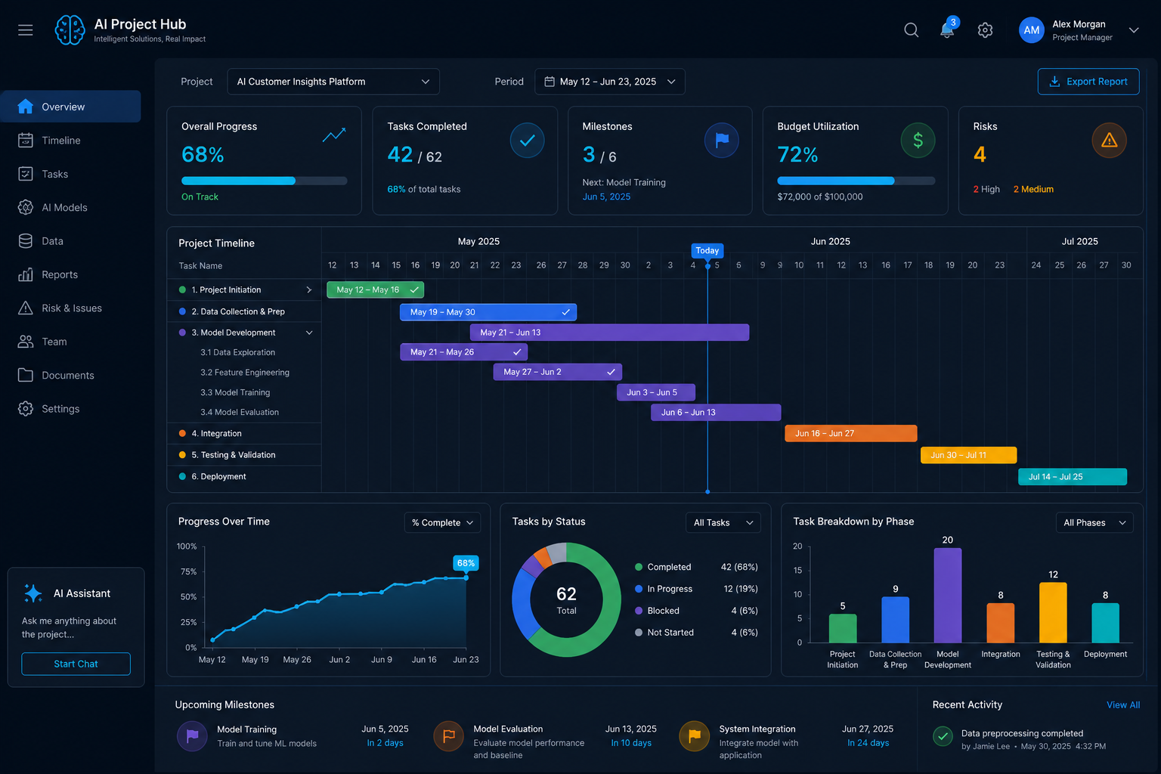Open Risk & Issues in the sidebar
The height and width of the screenshot is (774, 1161).
pos(70,308)
